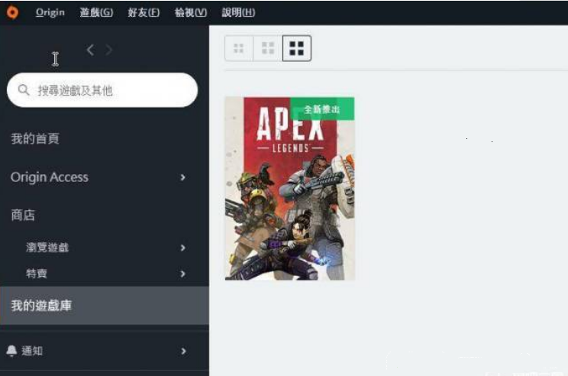Viewport: 568px width, 376px height.
Task: Switch to large tile view
Action: tap(297, 48)
